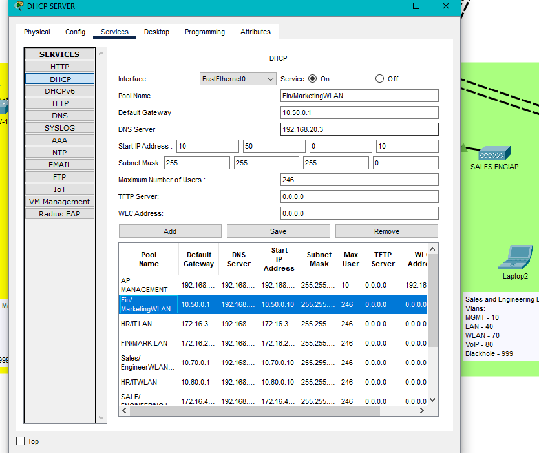The width and height of the screenshot is (539, 453).
Task: Open the VM Management service
Action: click(x=59, y=202)
